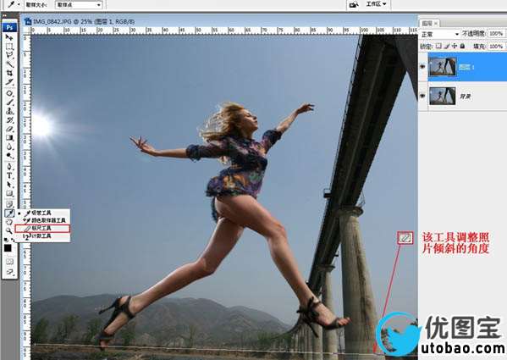Hide the selected top layer (图层 1)
This screenshot has height=360, width=507.
[x=422, y=66]
